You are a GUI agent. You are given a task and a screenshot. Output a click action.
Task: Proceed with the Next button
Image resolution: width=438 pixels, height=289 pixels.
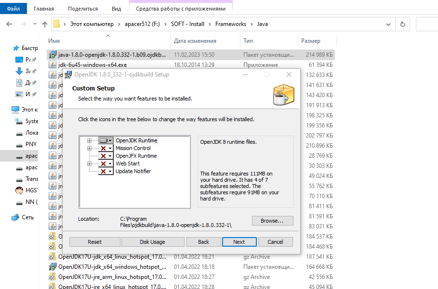239,242
